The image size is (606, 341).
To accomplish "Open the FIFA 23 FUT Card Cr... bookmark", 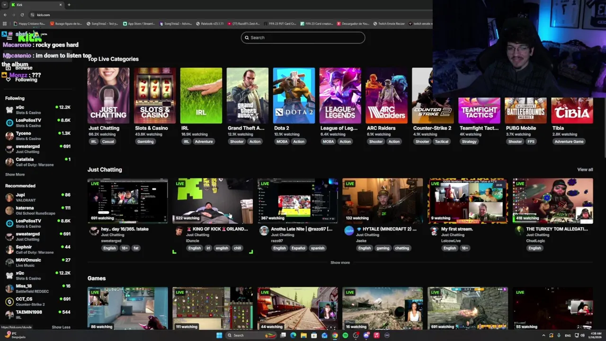I will 280,24.
